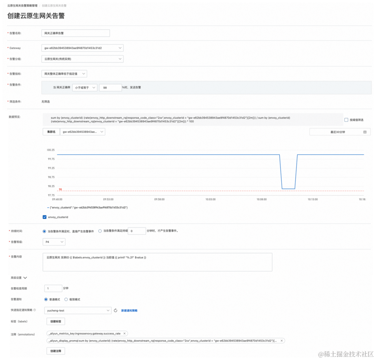Click the 告警内容 text area

[157, 262]
